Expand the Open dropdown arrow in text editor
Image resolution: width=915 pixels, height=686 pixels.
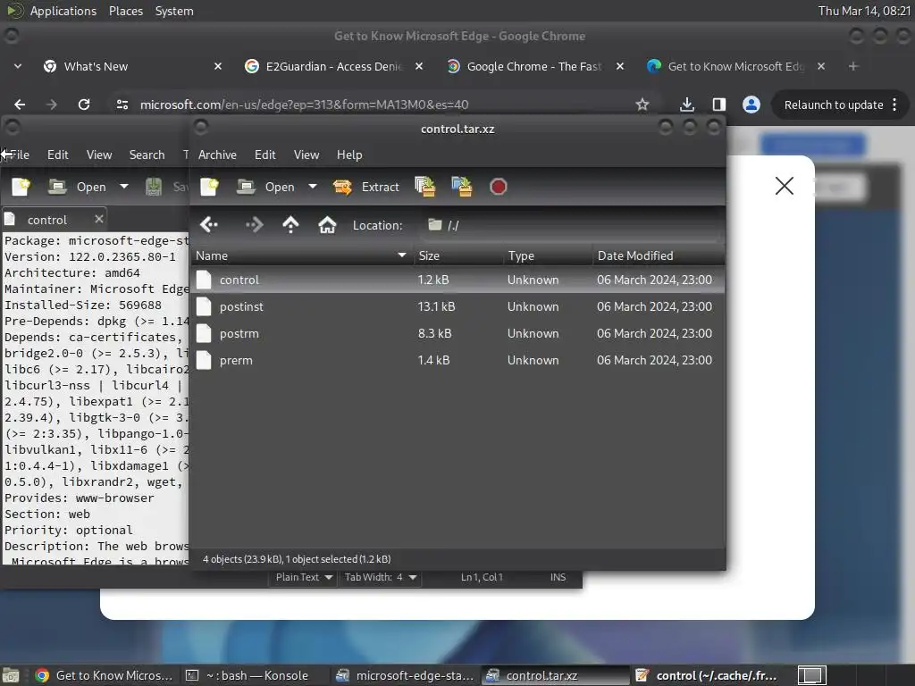tap(123, 187)
